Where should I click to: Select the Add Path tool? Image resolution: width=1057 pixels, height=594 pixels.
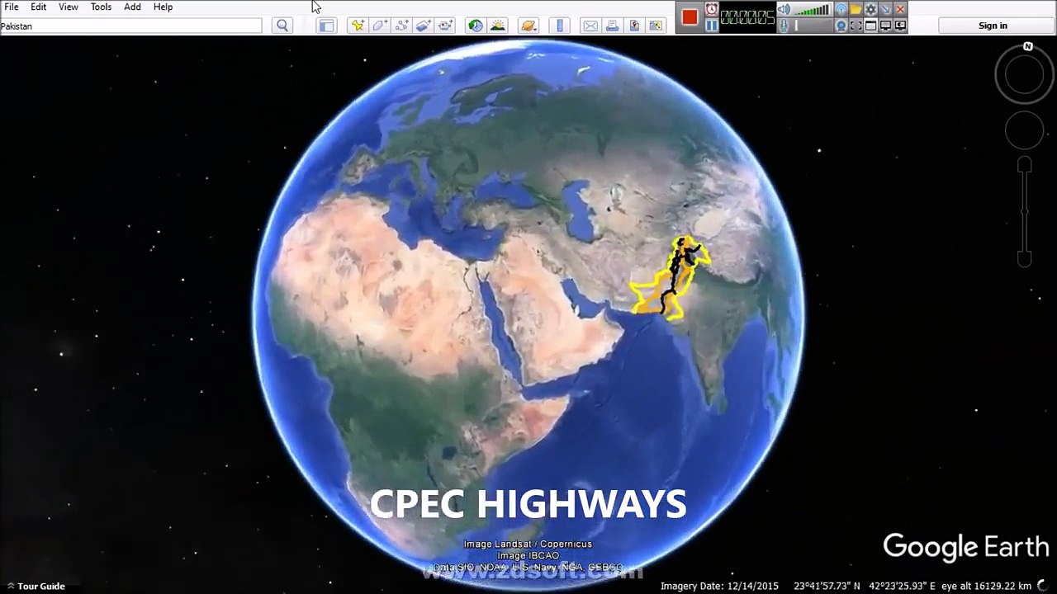(402, 26)
